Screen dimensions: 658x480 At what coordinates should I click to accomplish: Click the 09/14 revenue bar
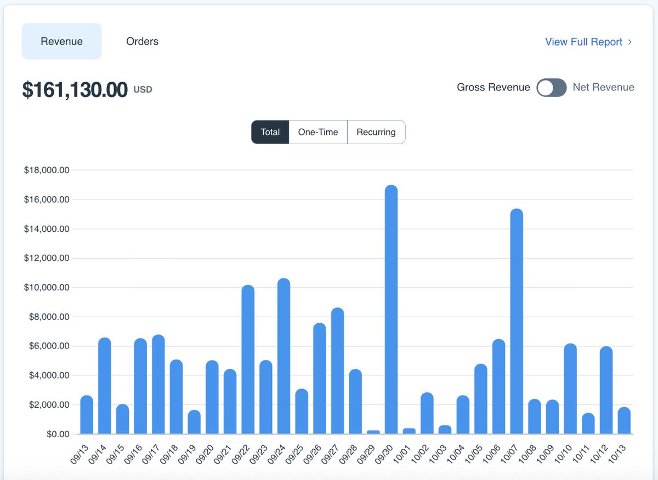pyautogui.click(x=105, y=386)
